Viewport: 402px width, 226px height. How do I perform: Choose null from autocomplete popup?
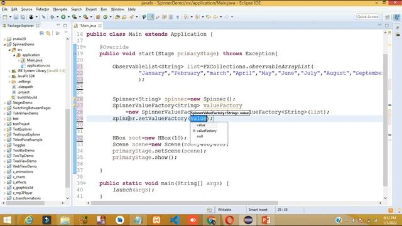point(200,136)
